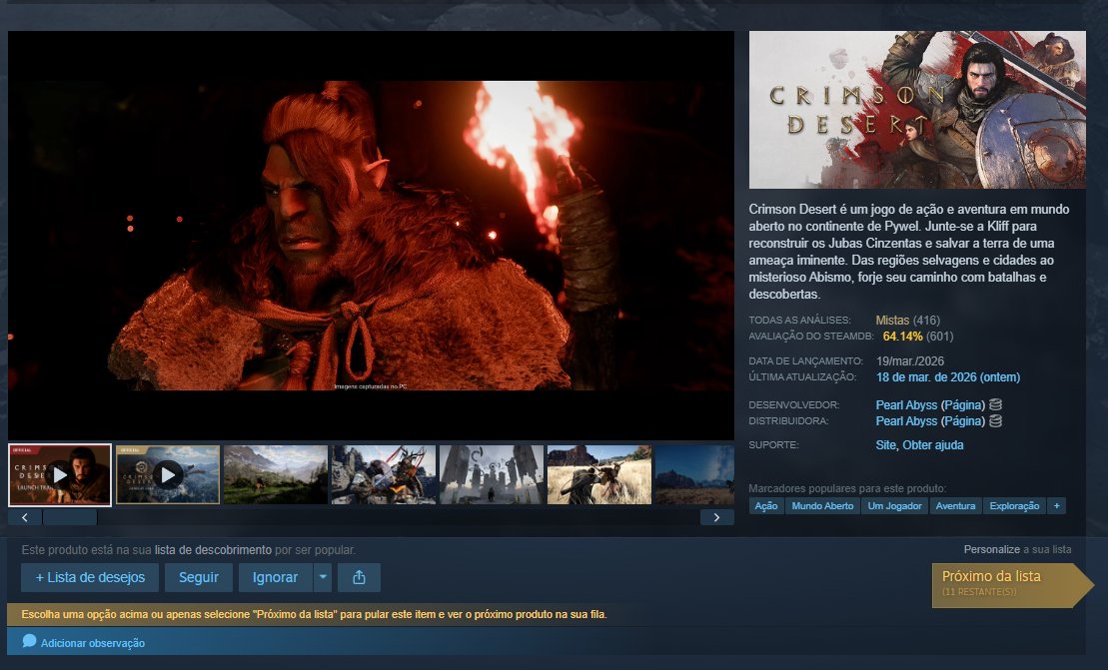Open the armored knights battle screenshot thumbnail
The width and height of the screenshot is (1108, 670).
[384, 475]
